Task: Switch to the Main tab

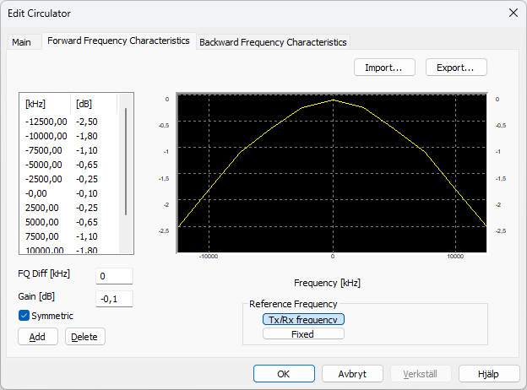Action: [21, 42]
